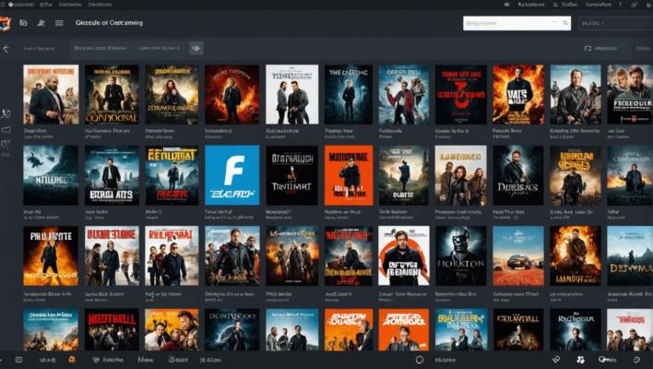Viewport: 653px width, 369px height.
Task: Click the link-shaped icon in top-right system bar
Action: pos(635,5)
